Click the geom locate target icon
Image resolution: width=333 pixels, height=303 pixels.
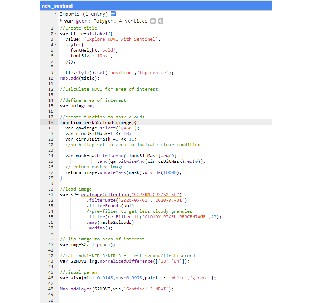pos(161,21)
